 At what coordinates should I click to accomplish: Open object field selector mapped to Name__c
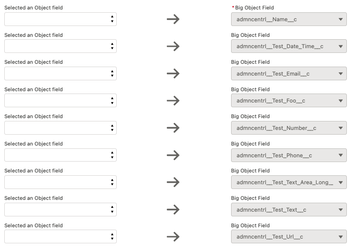(60, 19)
